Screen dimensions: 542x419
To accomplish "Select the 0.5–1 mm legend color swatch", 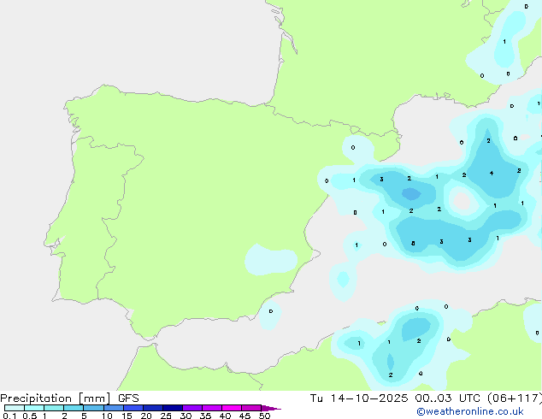I will click(x=34, y=408).
